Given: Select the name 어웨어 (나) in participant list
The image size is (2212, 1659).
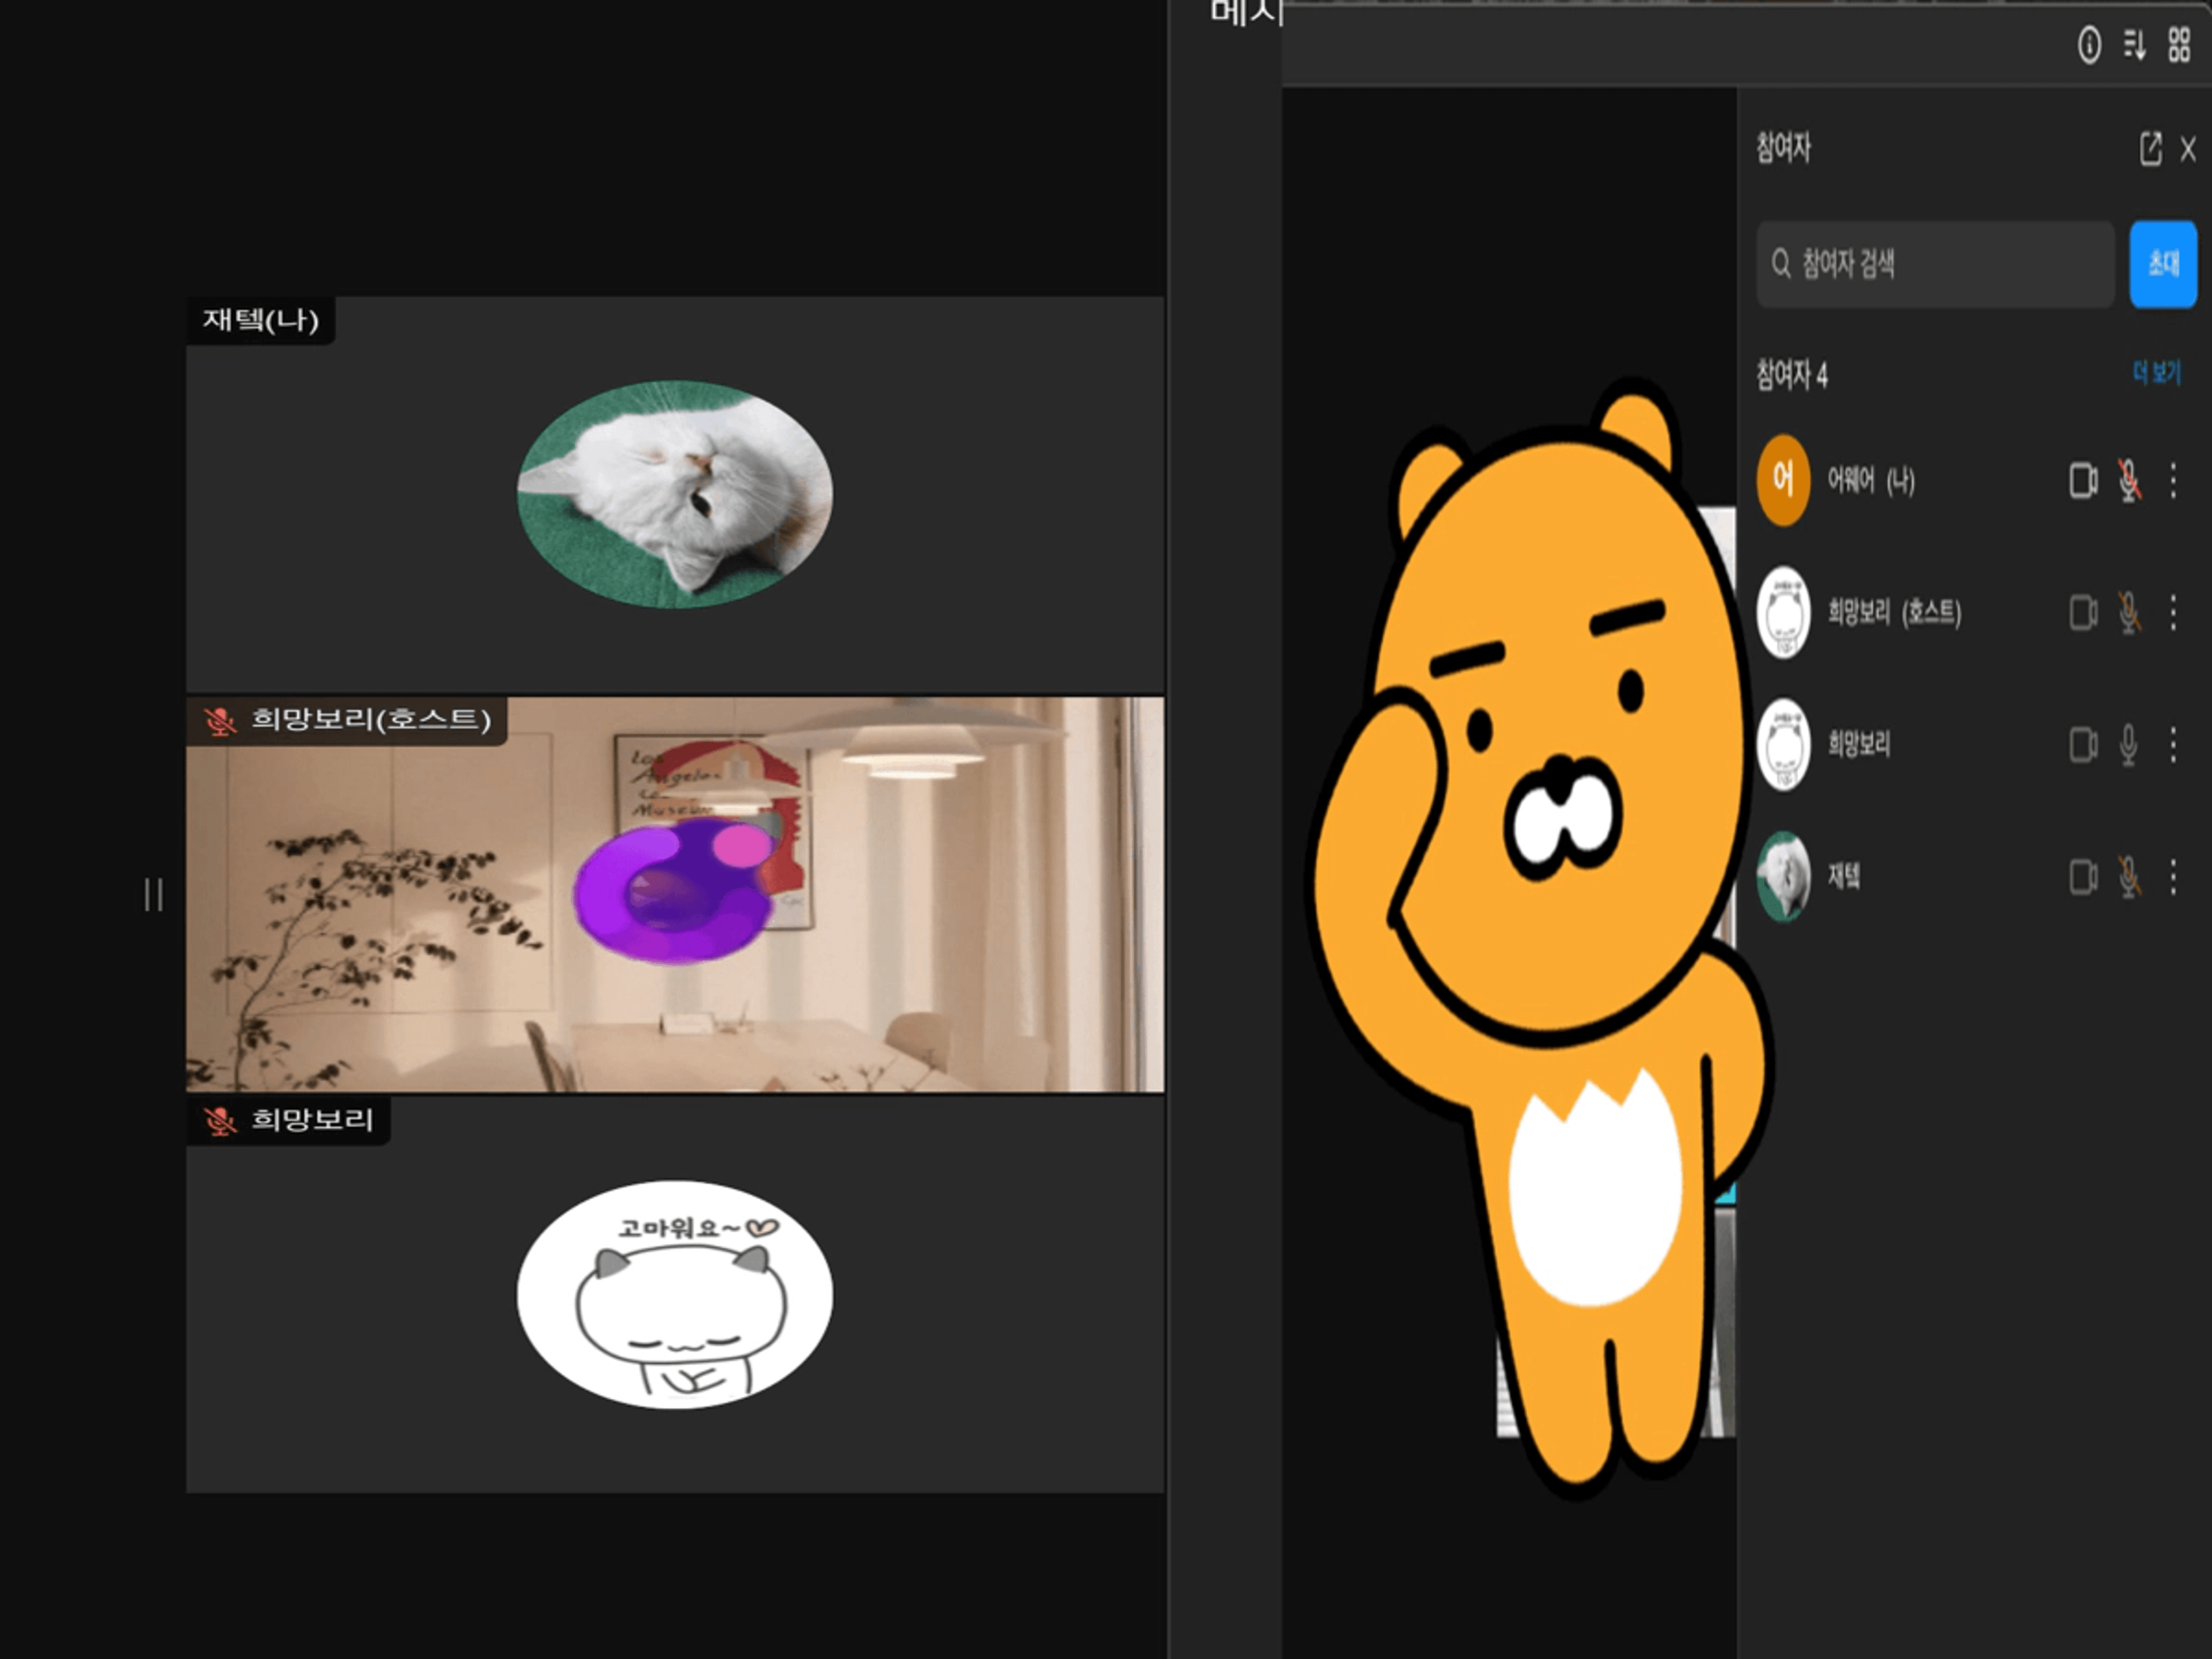Looking at the screenshot, I should (x=1871, y=480).
